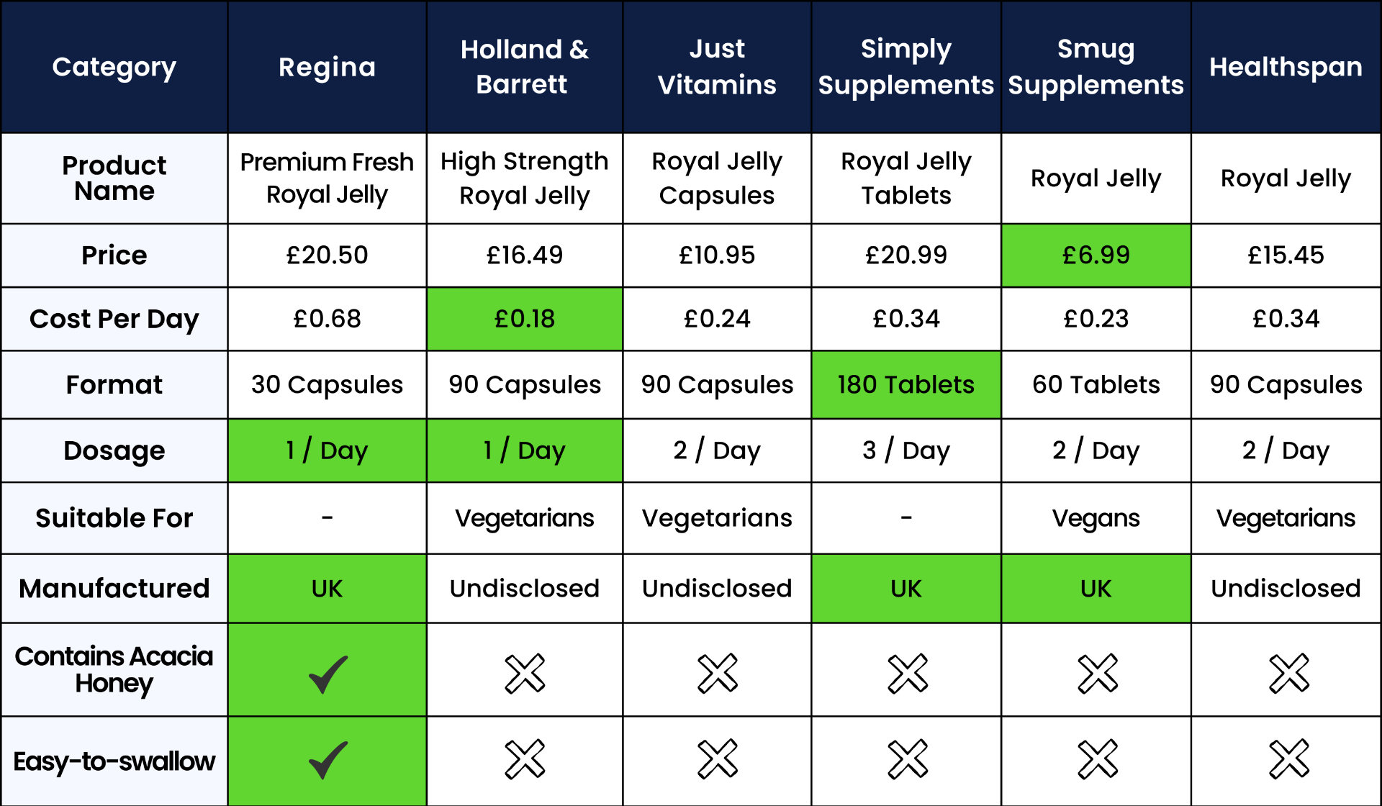Click the Cost Per Day row label
Viewport: 1382px width, 806px height.
(114, 319)
